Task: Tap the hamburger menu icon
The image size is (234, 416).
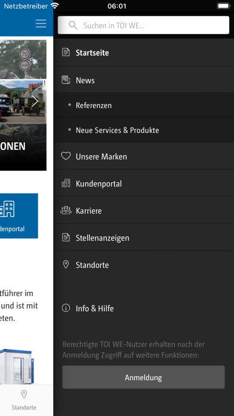Action: tap(41, 24)
